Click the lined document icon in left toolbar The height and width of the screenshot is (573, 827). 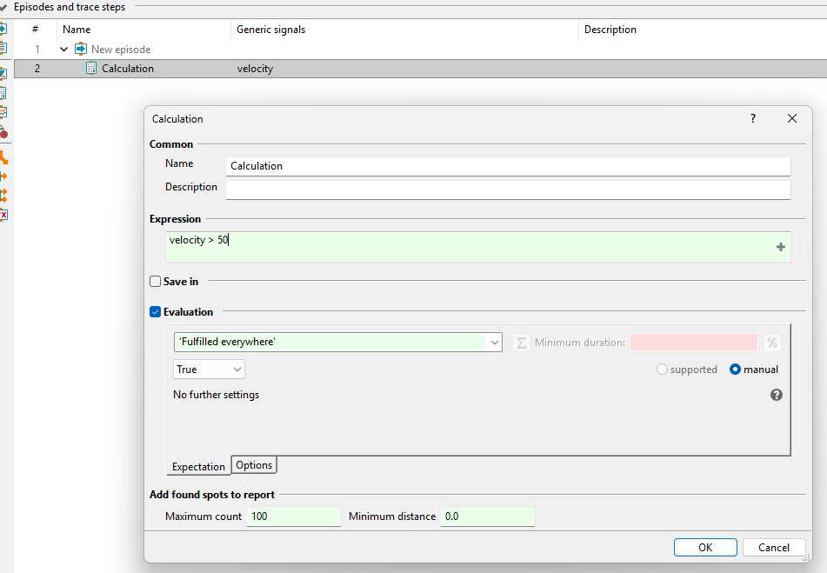(x=3, y=48)
